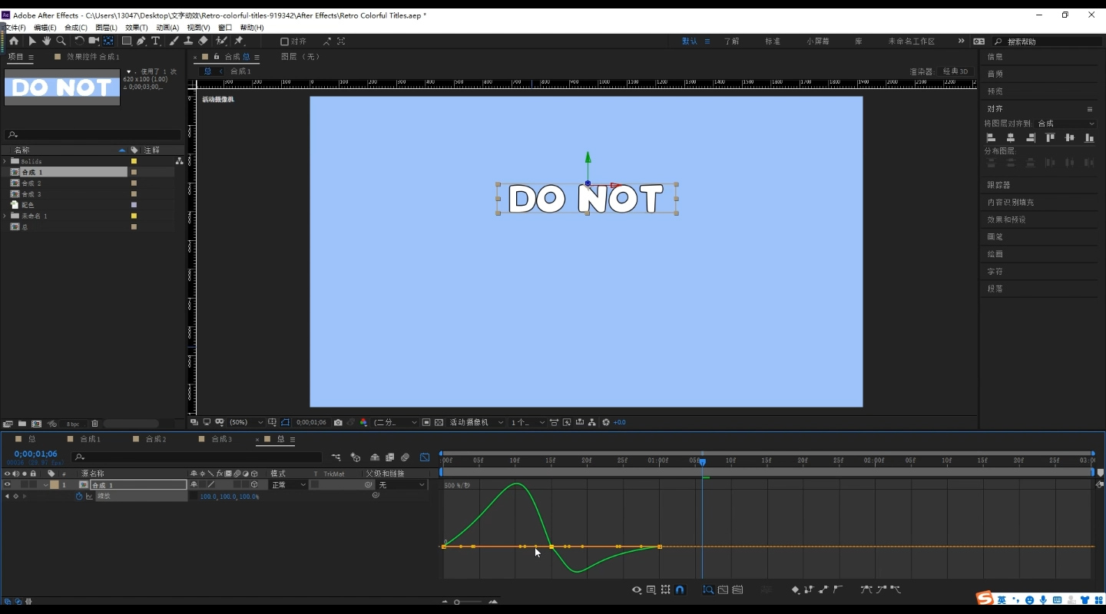Select the Clone Stamp tool
Image resolution: width=1106 pixels, height=614 pixels.
[188, 41]
